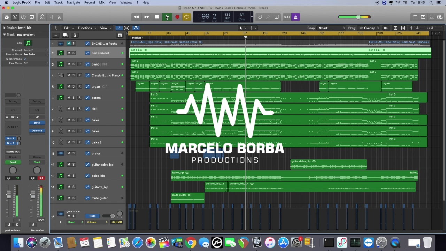Open the Editors scissors icon
The width and height of the screenshot is (446, 251).
coord(59,17)
